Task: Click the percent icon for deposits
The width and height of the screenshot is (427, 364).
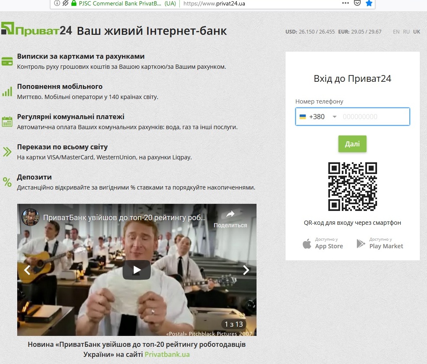Action: 7,182
